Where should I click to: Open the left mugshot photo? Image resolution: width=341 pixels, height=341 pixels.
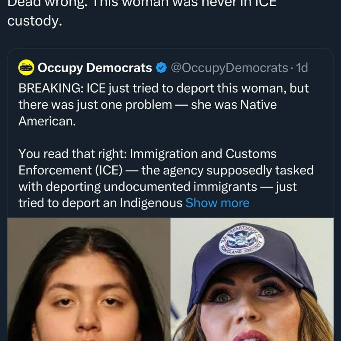pos(89,279)
